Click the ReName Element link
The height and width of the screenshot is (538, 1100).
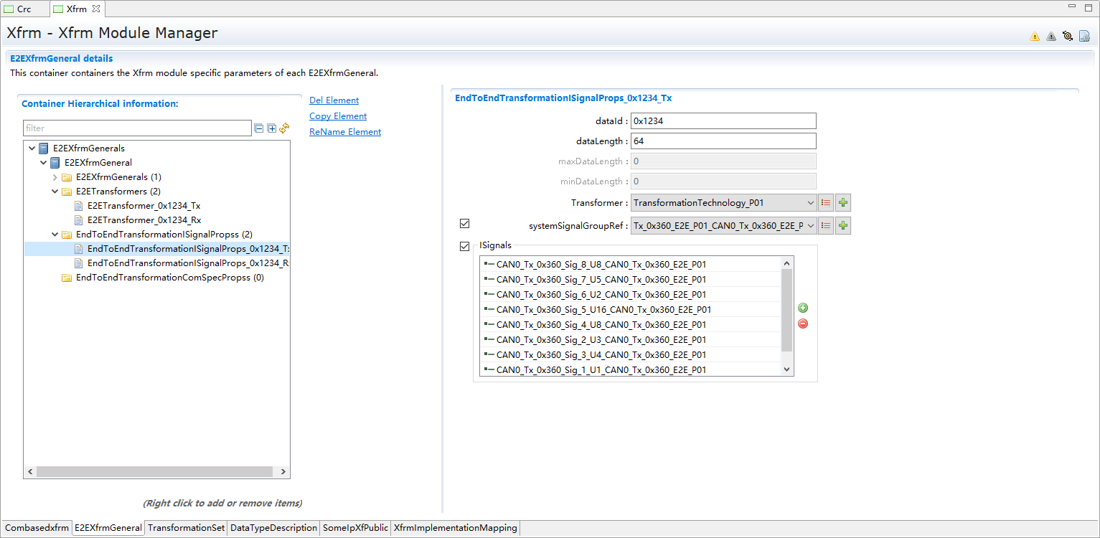point(344,132)
